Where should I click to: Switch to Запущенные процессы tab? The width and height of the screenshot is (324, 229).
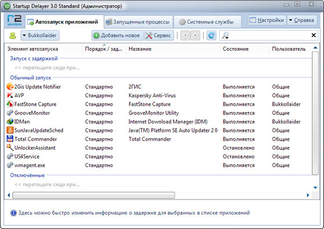pos(138,22)
